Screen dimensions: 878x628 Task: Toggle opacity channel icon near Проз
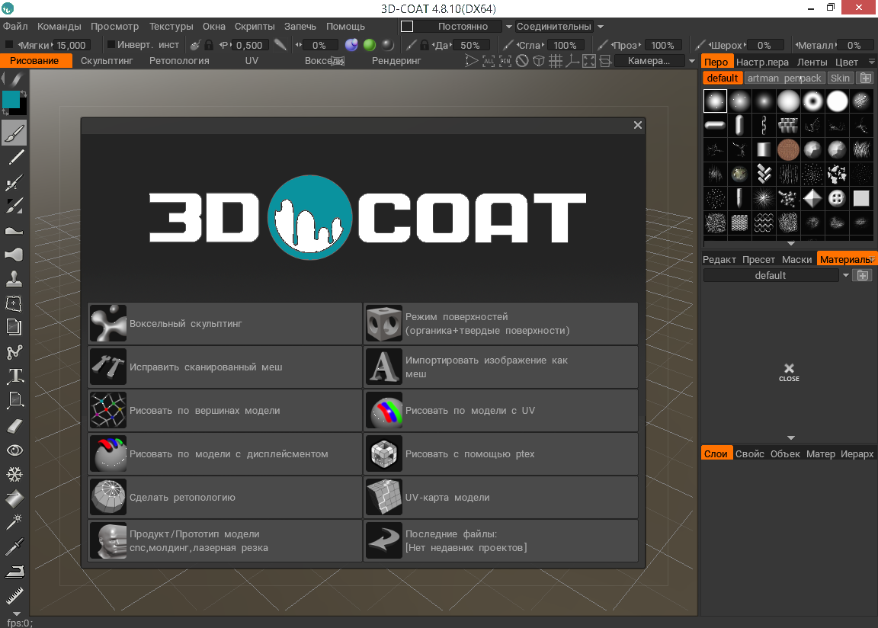[603, 45]
